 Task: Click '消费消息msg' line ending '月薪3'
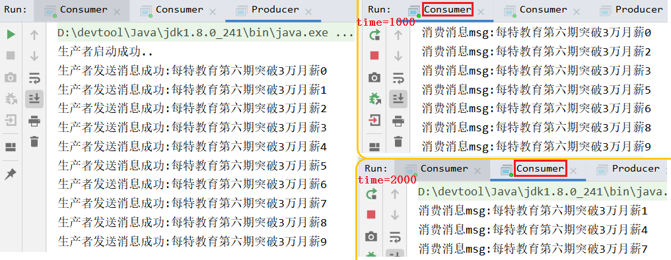(x=537, y=71)
